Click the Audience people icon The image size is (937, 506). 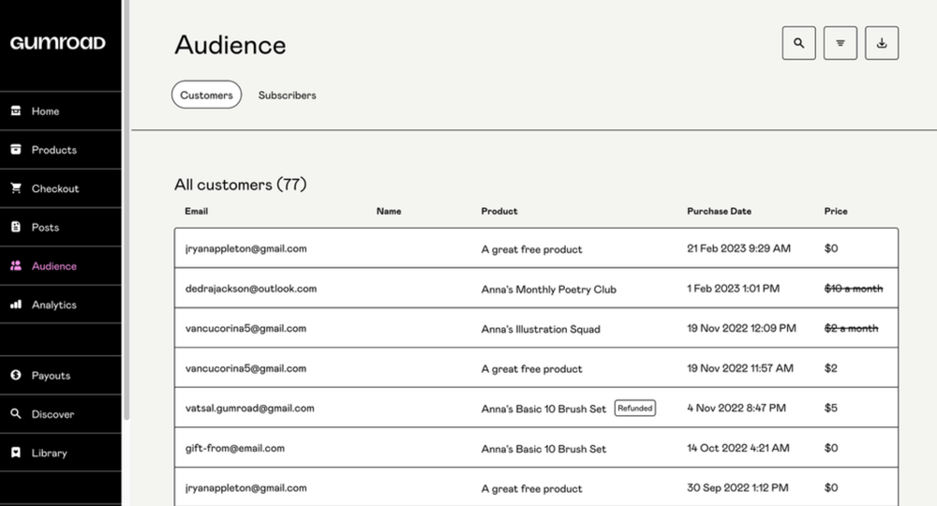pyautogui.click(x=16, y=266)
